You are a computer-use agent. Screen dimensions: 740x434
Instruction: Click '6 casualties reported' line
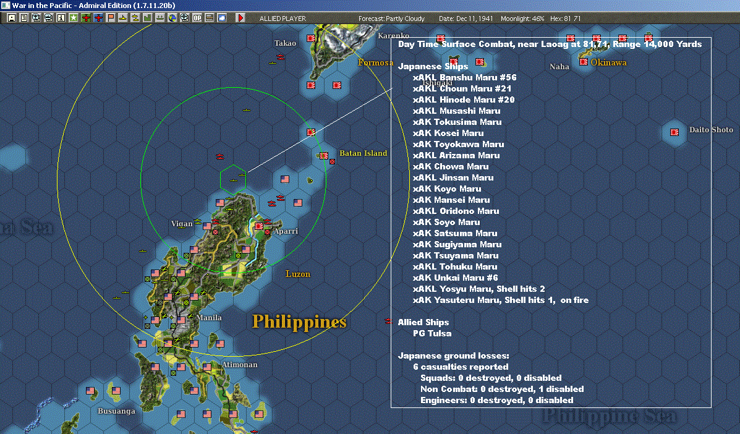pos(461,367)
